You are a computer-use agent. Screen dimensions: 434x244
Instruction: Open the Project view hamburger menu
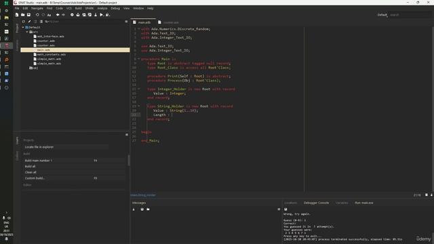[126, 21]
